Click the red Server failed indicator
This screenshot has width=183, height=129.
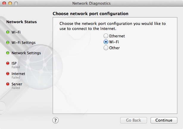point(8,84)
